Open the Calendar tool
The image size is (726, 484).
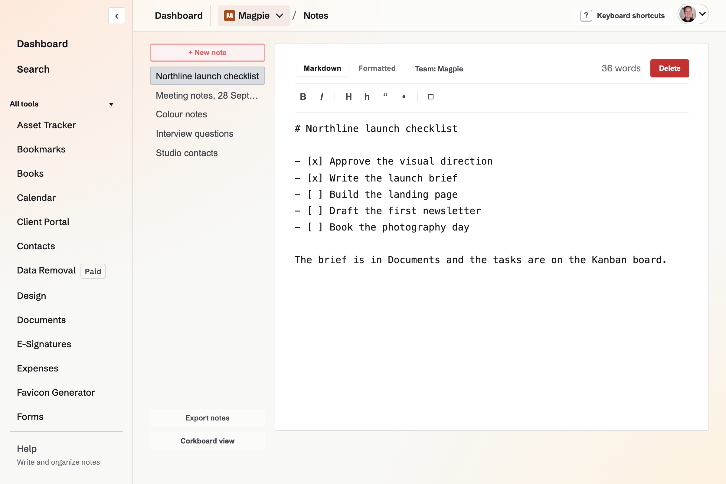coord(36,198)
